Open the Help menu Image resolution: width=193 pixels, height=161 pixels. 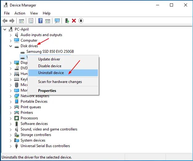(46, 13)
